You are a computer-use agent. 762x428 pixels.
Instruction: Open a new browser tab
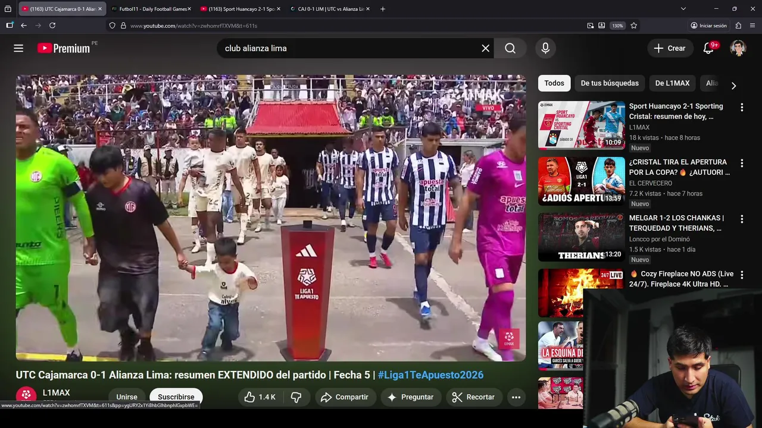pos(383,9)
